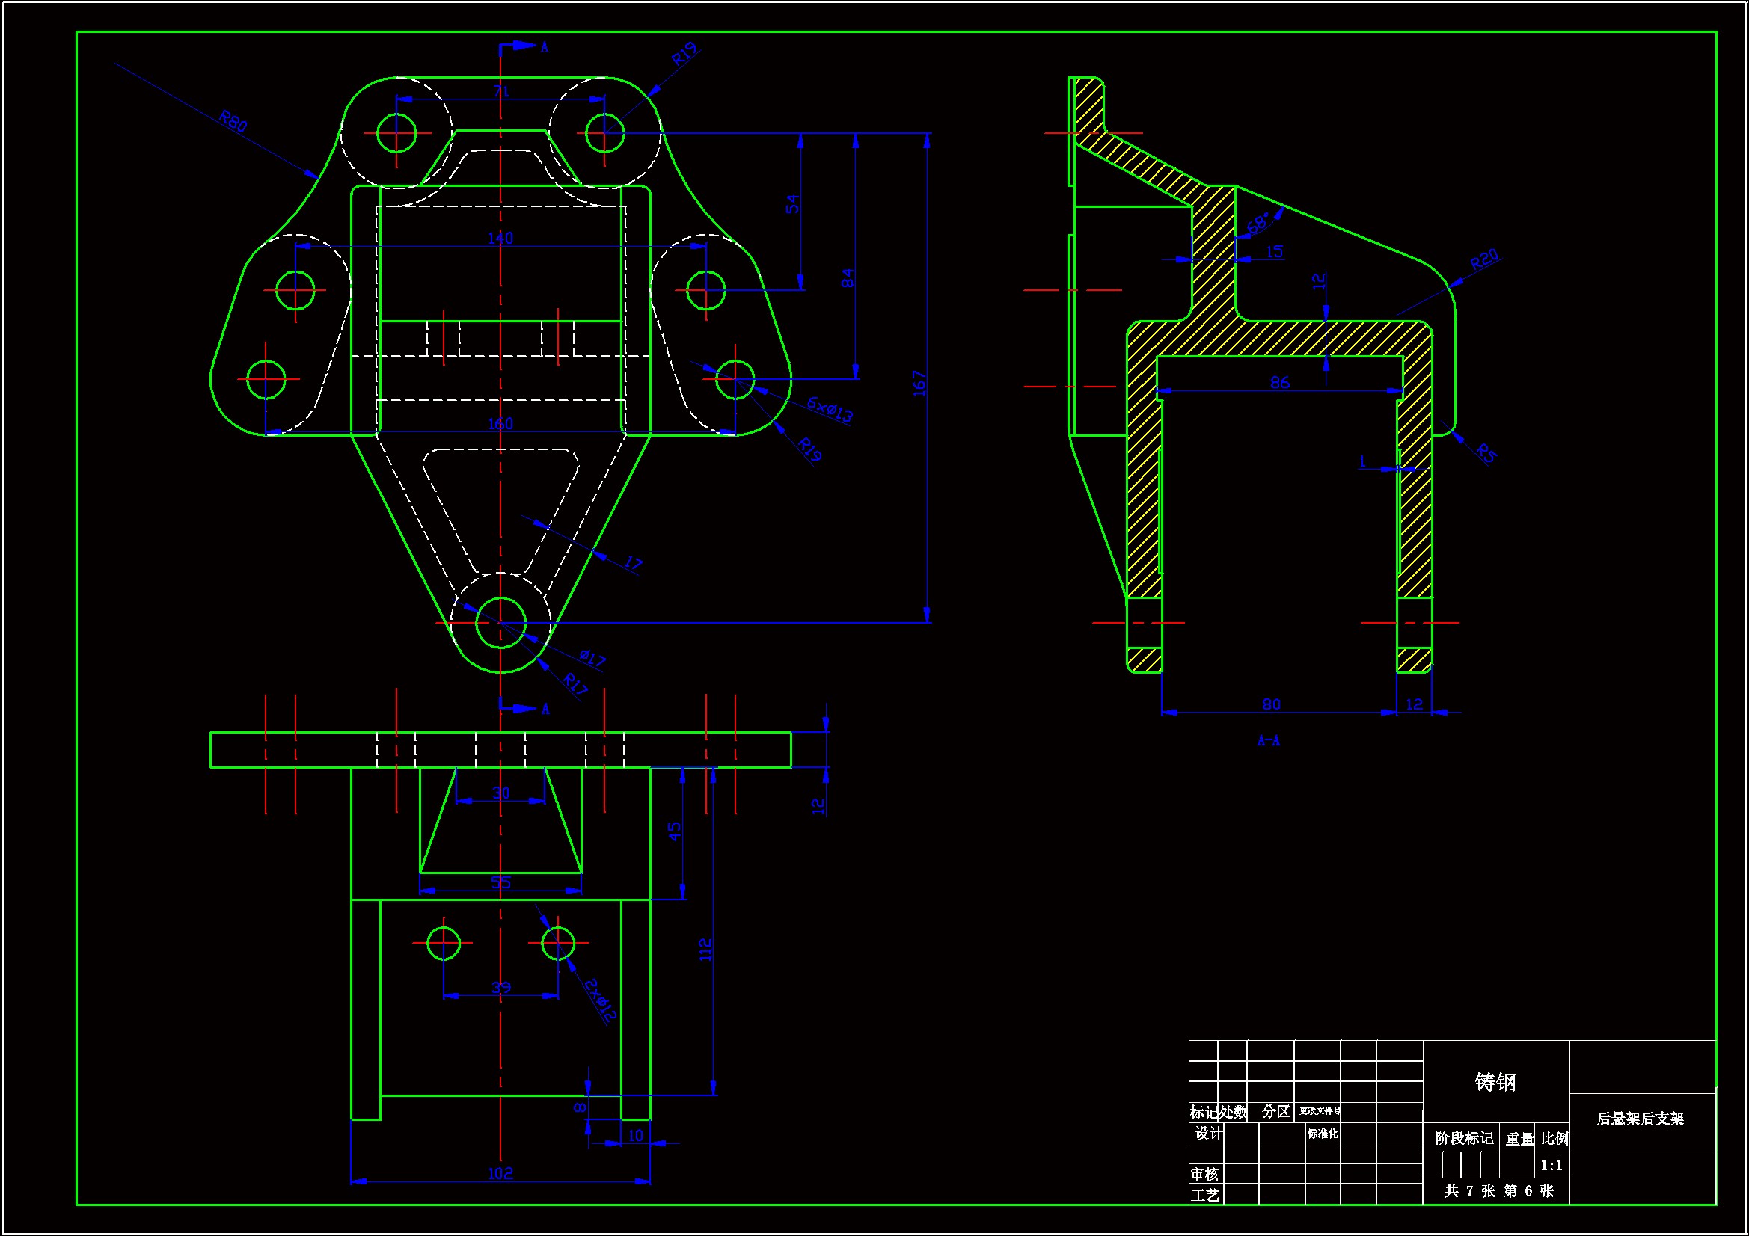Click the 6xØ13 hole callout text
This screenshot has width=1749, height=1236.
pyautogui.click(x=830, y=409)
